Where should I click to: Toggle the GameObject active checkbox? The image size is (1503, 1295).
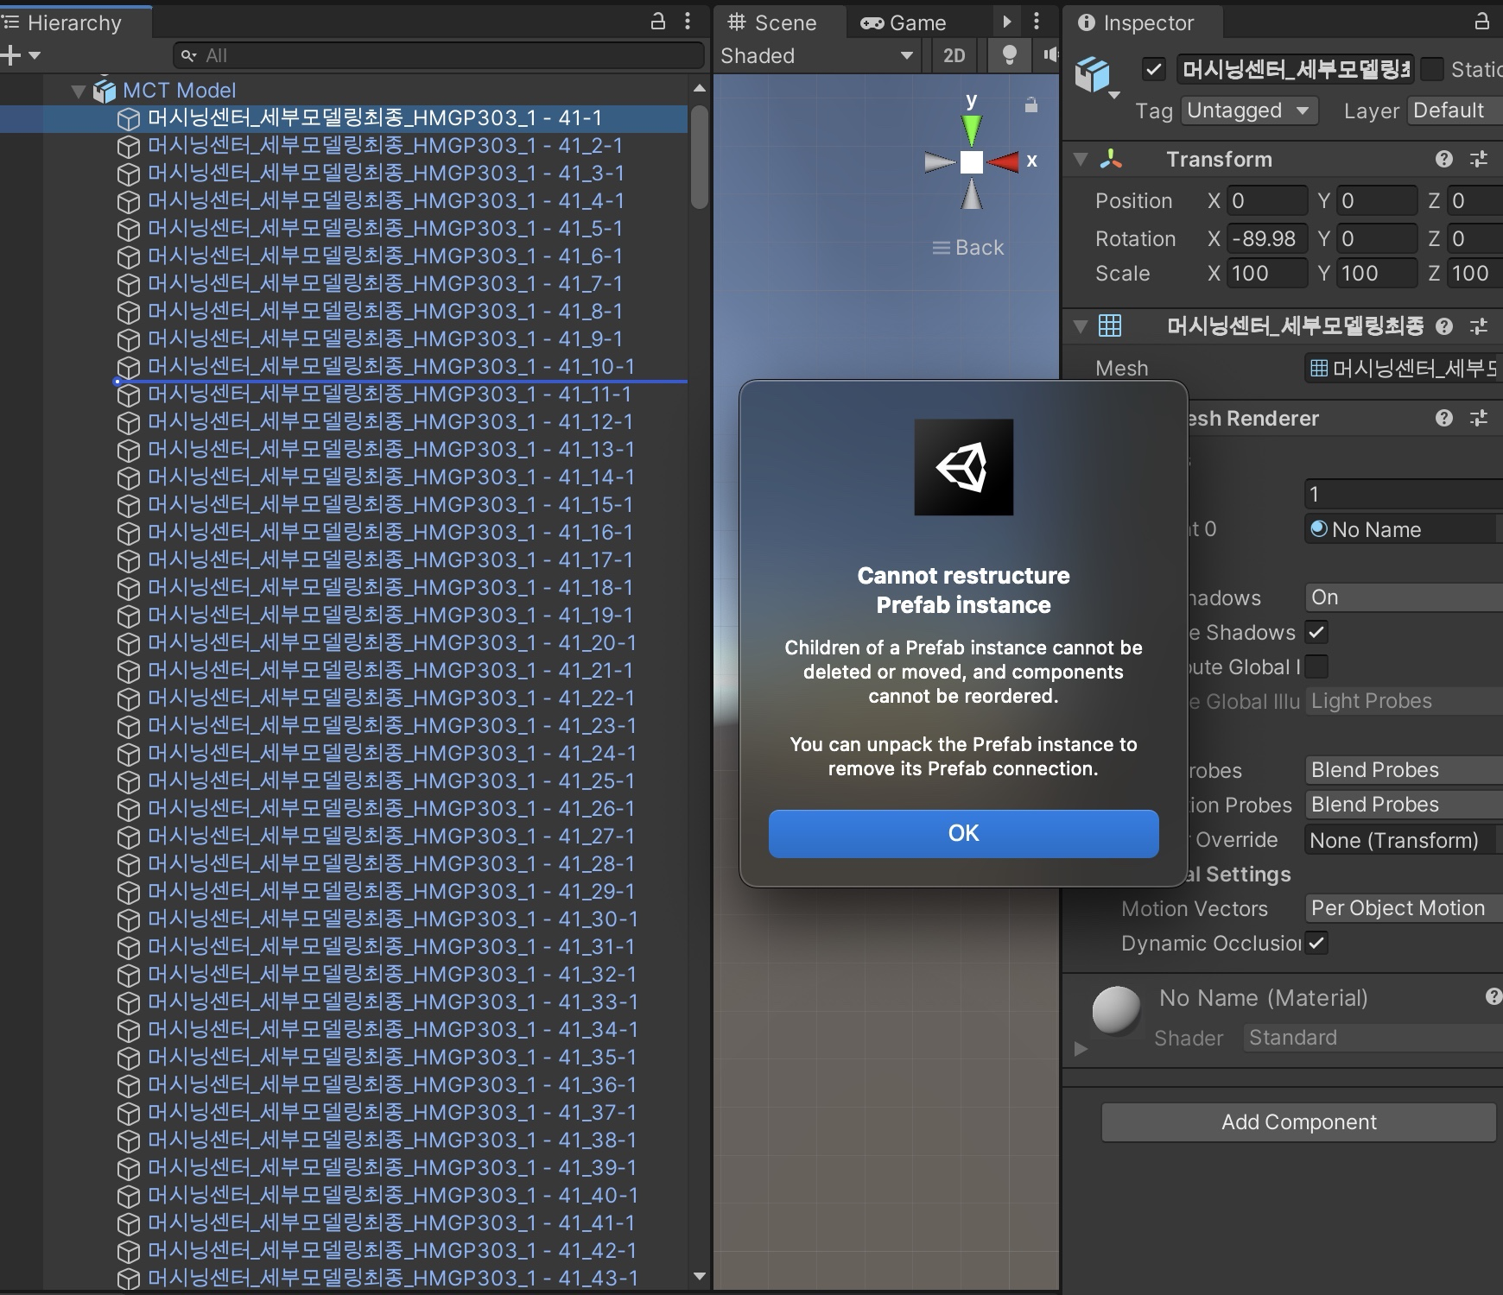1154,69
